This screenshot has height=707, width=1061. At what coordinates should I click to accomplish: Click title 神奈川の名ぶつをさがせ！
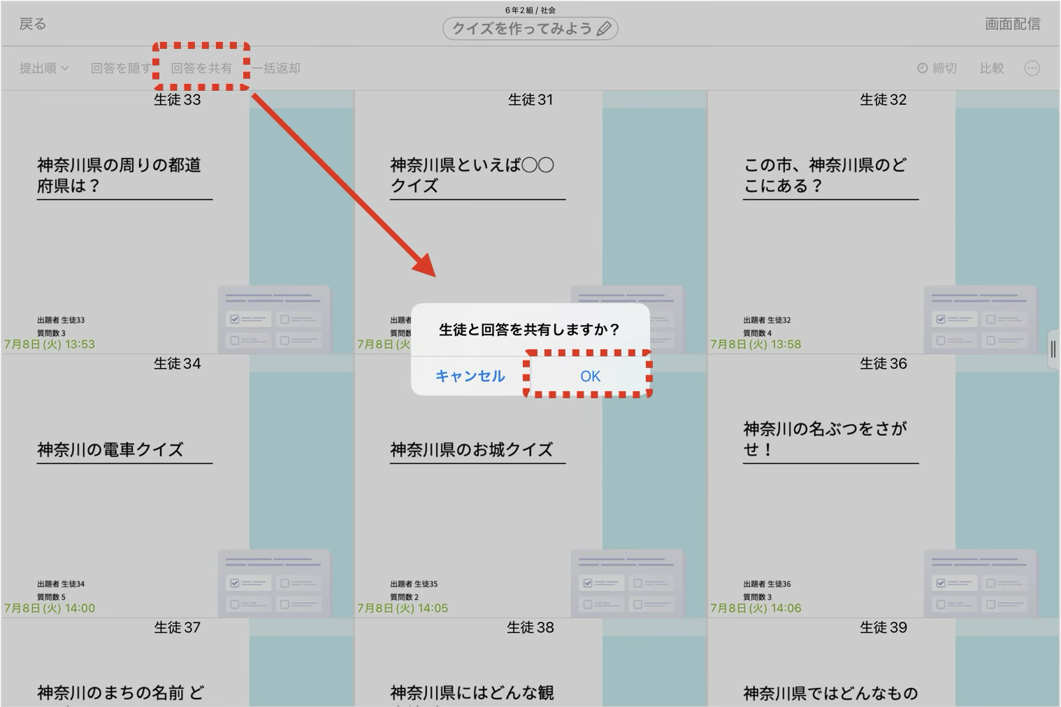[x=825, y=439]
